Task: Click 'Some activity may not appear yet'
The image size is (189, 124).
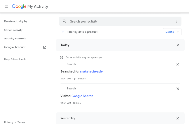Action: (84, 57)
